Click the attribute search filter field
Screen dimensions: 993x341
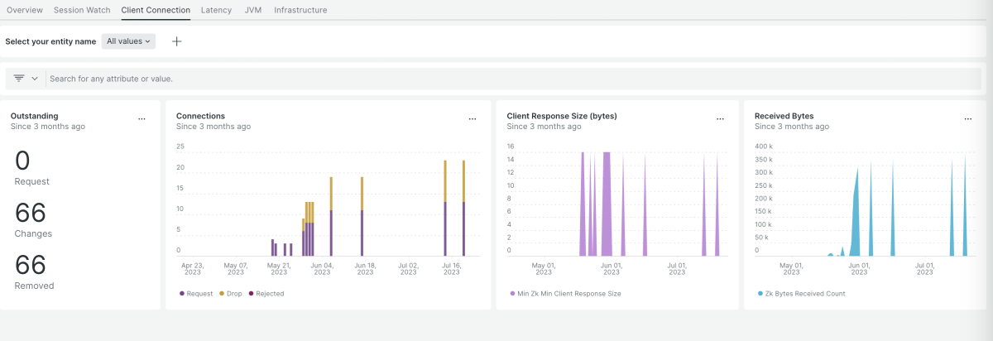[331, 79]
